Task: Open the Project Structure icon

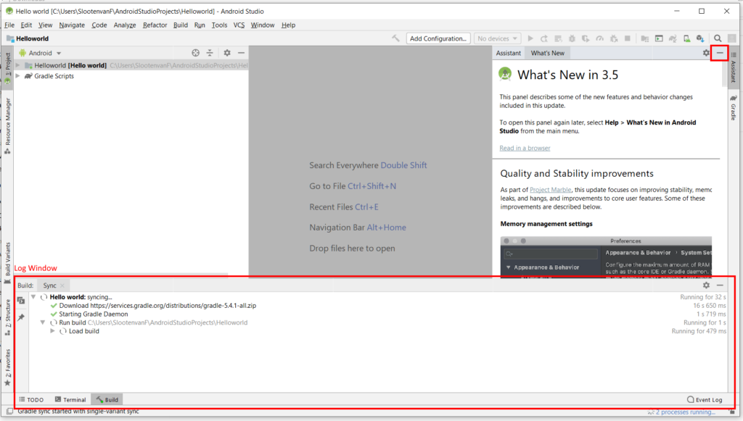Action: tap(645, 38)
